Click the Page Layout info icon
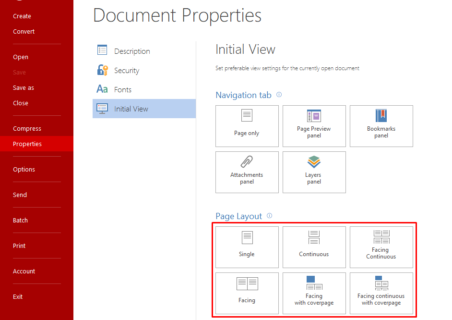The image size is (452, 320). 270,216
